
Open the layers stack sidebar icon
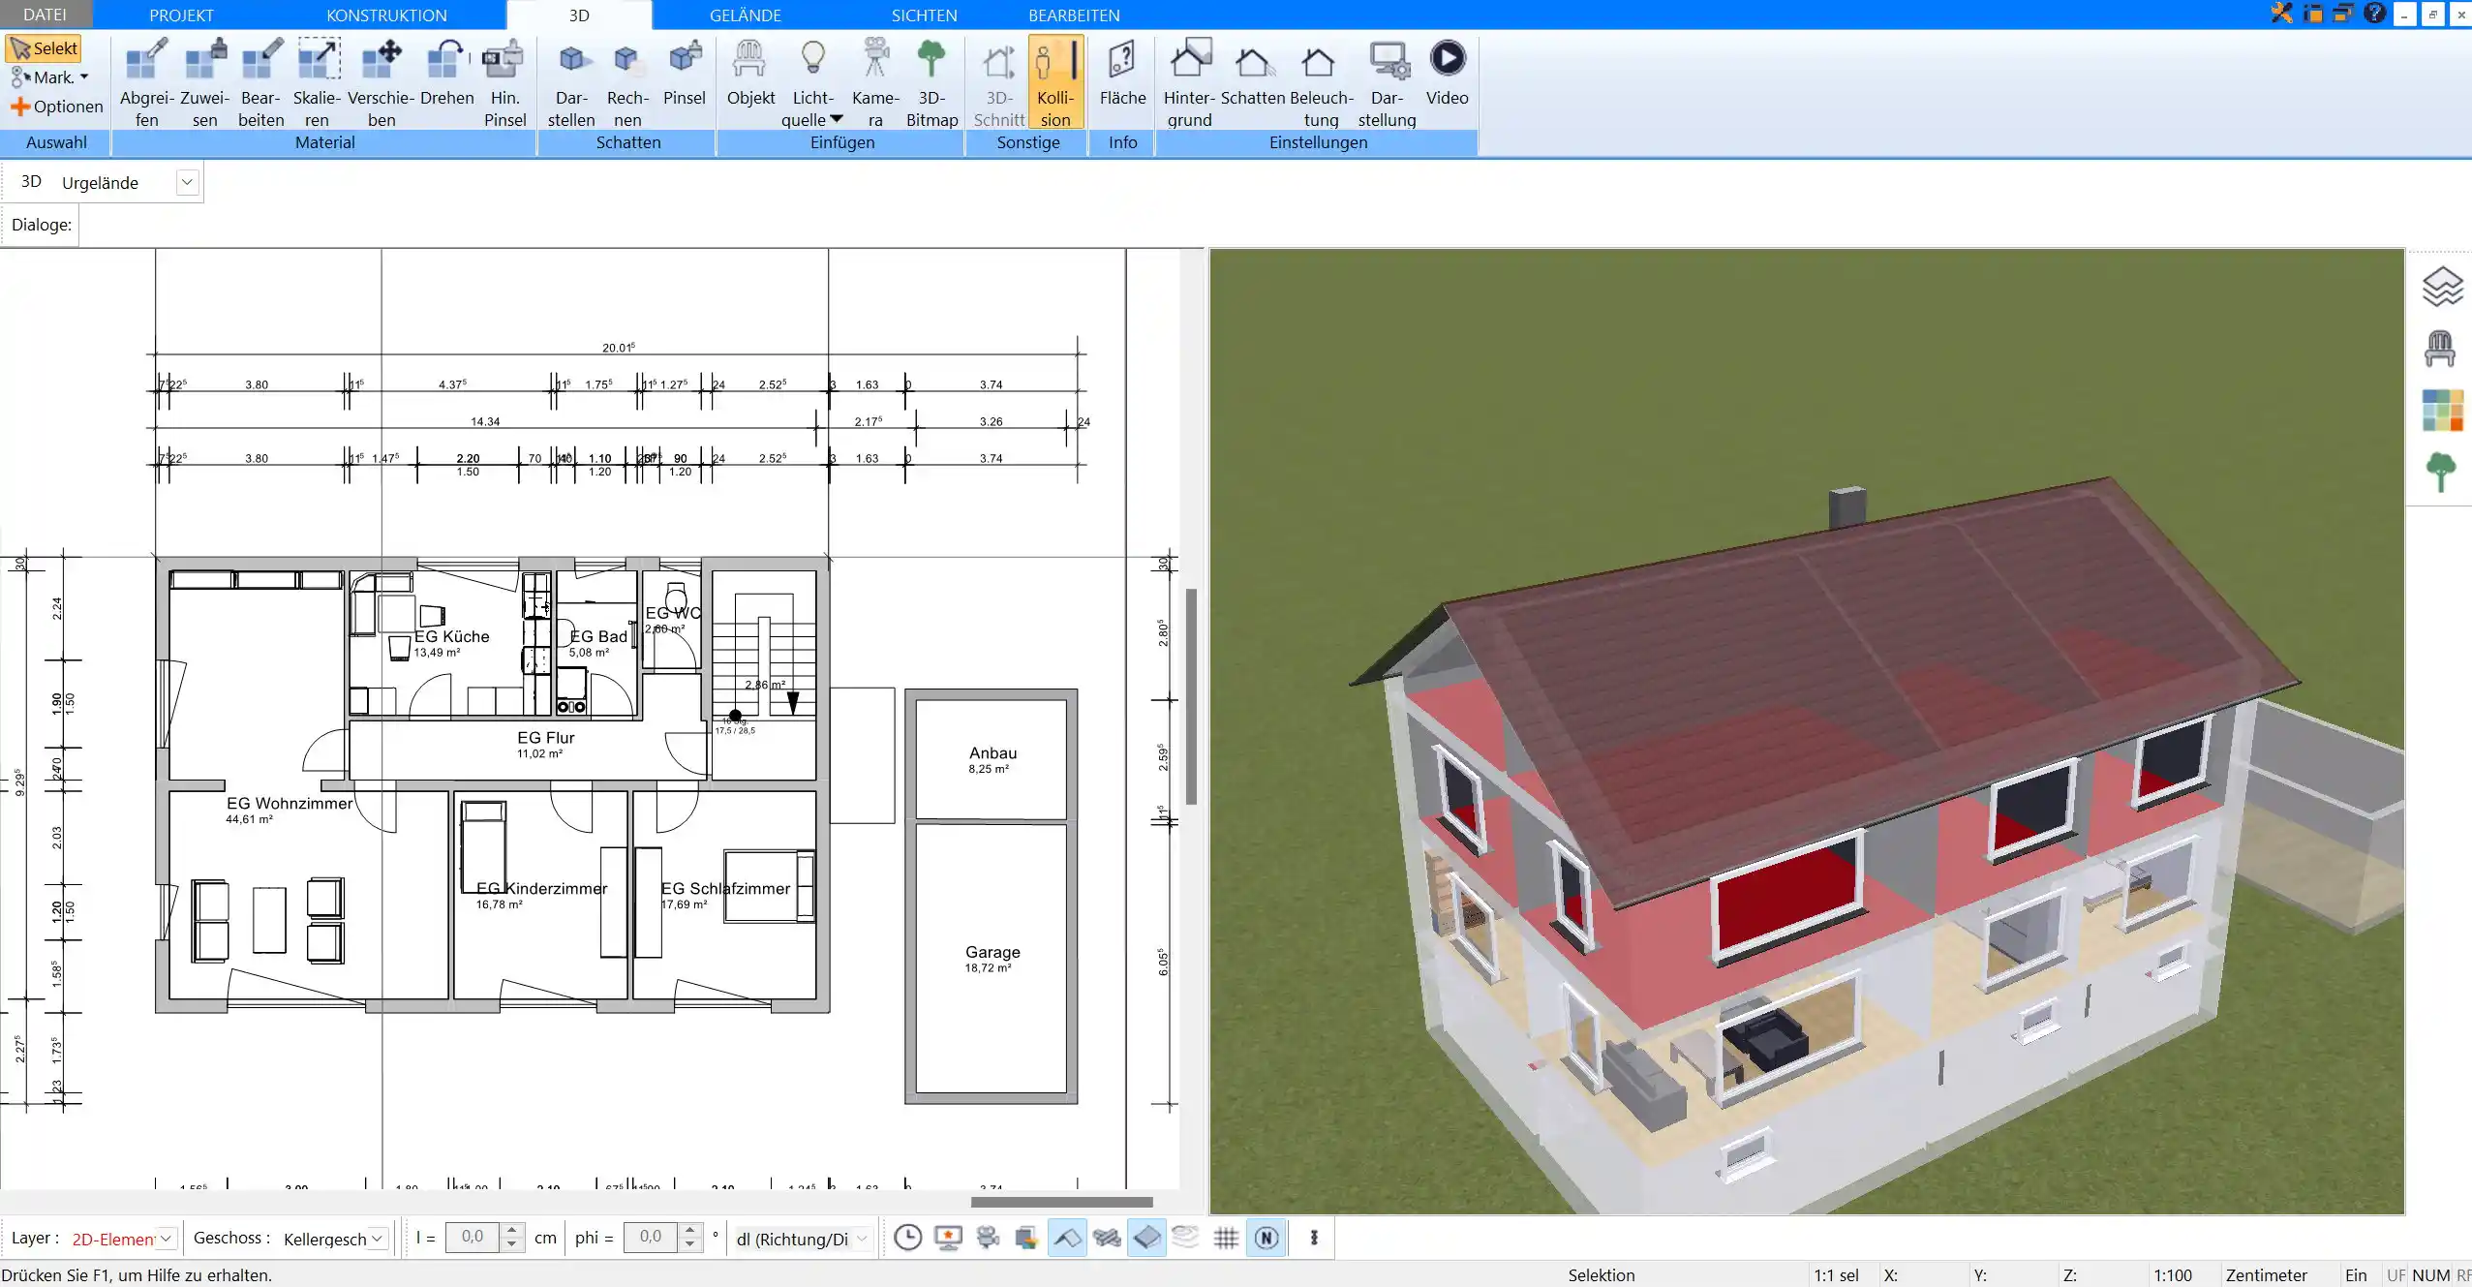(2442, 288)
